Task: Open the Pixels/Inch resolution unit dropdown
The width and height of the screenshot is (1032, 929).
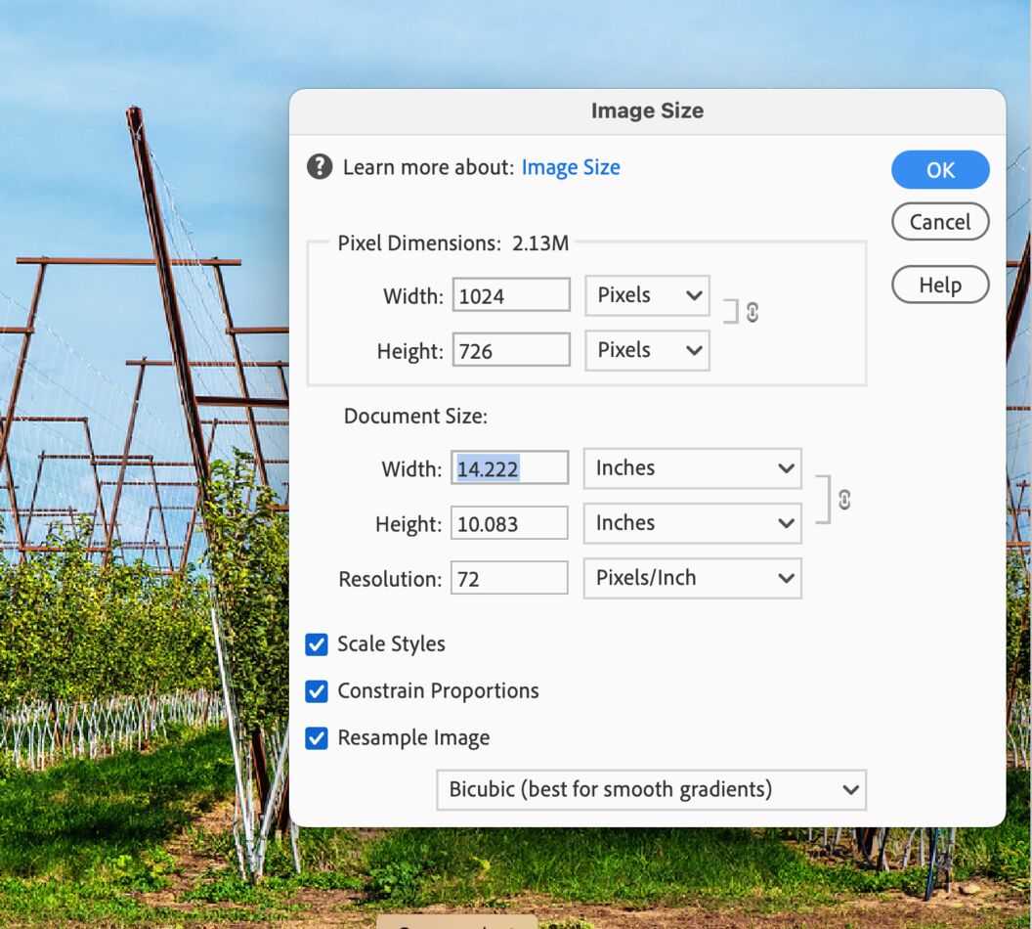Action: tap(691, 577)
